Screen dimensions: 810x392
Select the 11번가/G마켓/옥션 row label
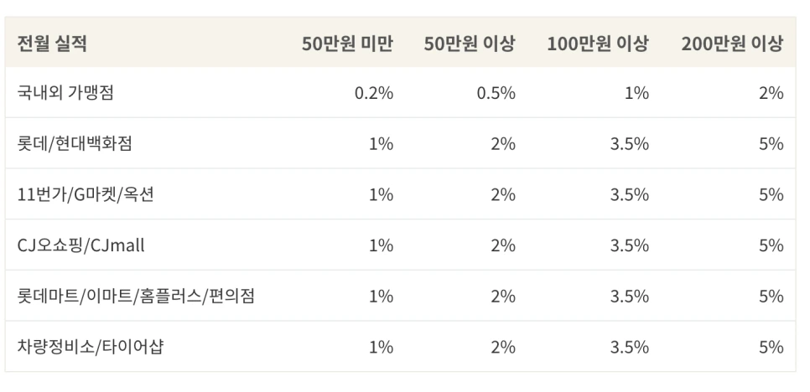tap(86, 194)
